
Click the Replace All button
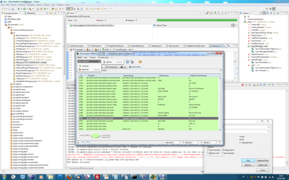[263, 165]
